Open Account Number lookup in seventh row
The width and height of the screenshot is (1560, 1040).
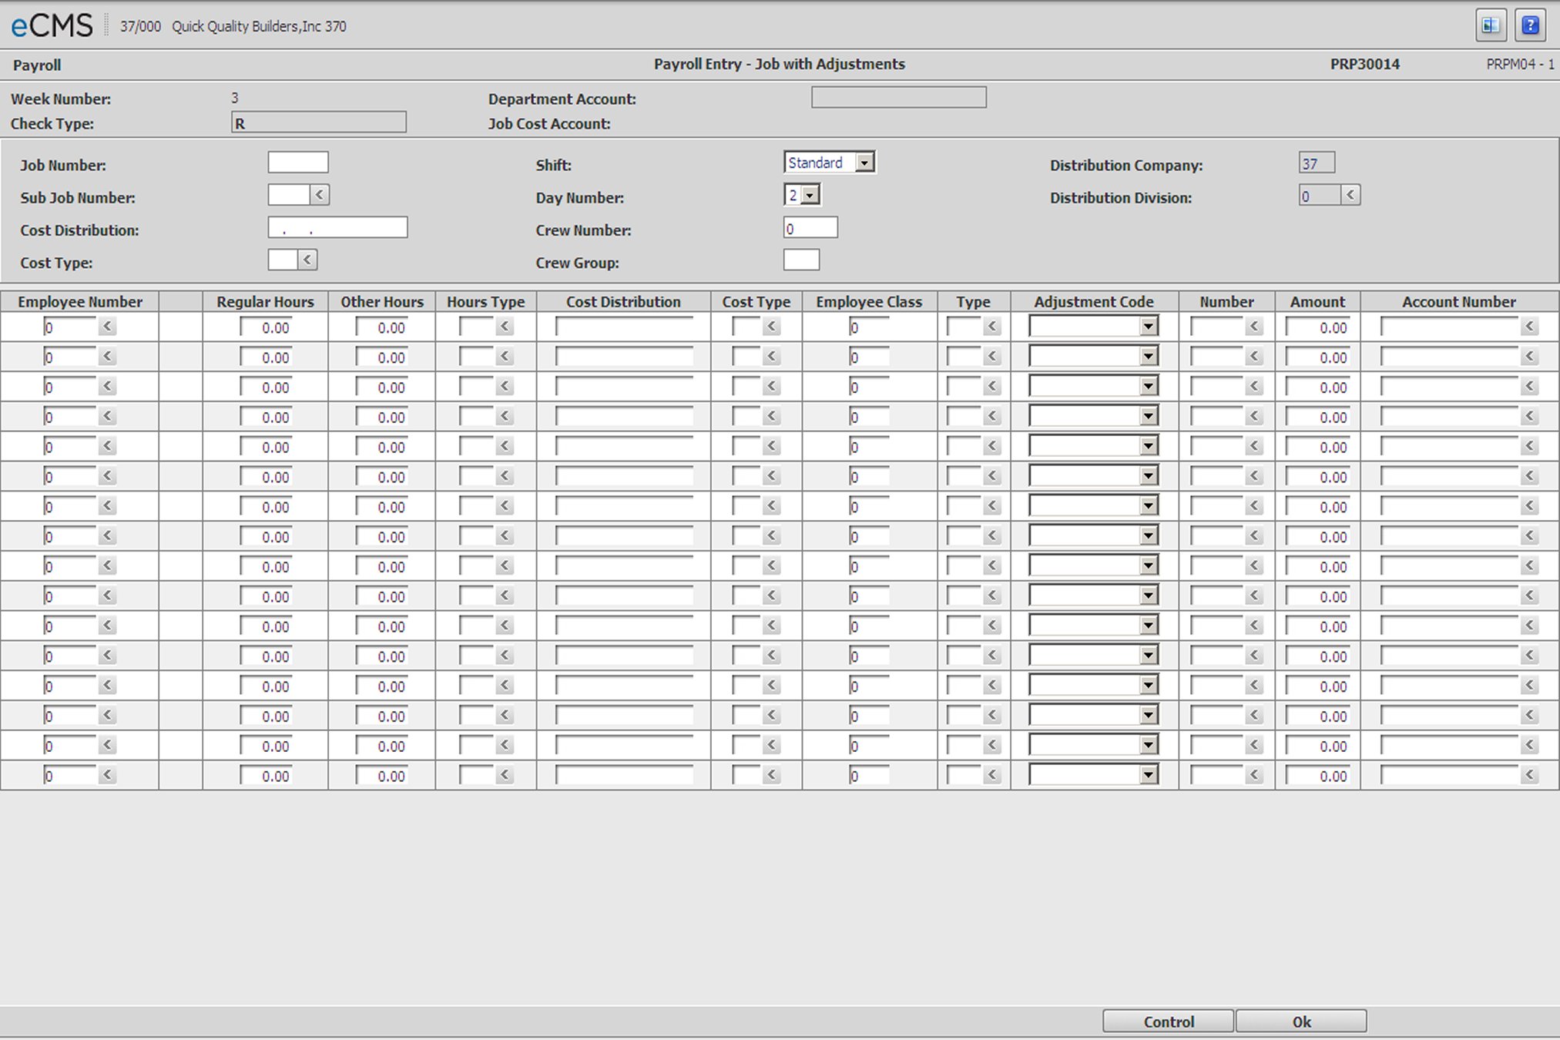pyautogui.click(x=1530, y=507)
